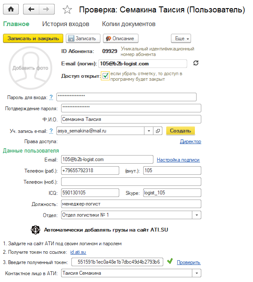
Task: Navigate forward with the right arrow
Action: [47, 9]
